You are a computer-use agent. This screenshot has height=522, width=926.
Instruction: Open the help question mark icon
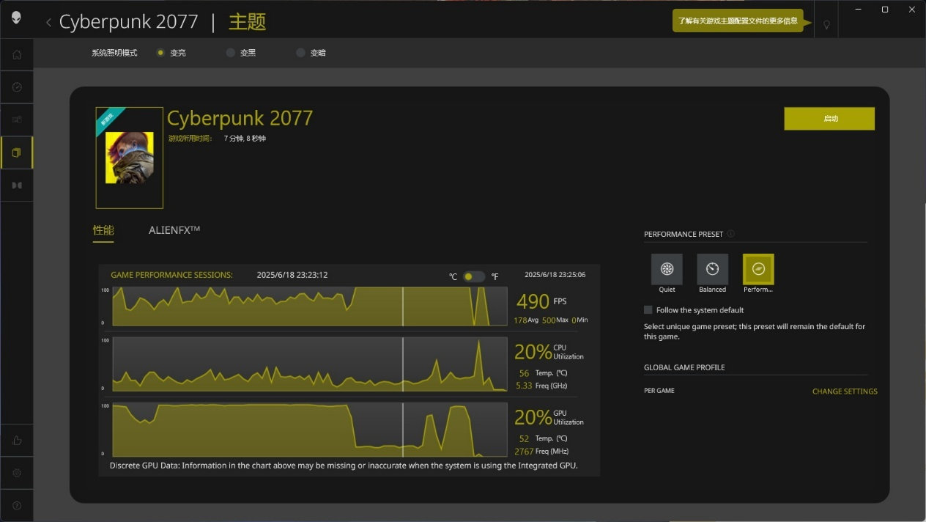point(17,505)
